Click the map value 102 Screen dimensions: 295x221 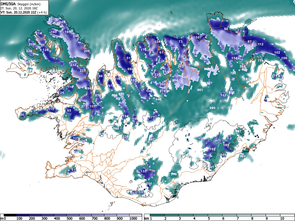(277, 52)
